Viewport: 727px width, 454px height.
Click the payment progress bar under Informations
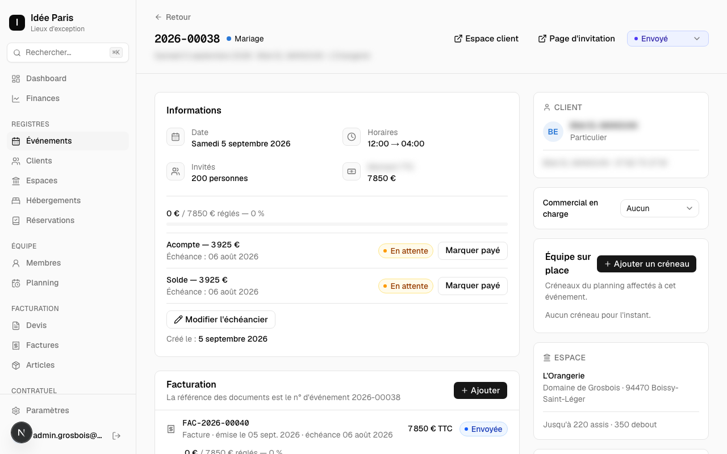pyautogui.click(x=337, y=224)
